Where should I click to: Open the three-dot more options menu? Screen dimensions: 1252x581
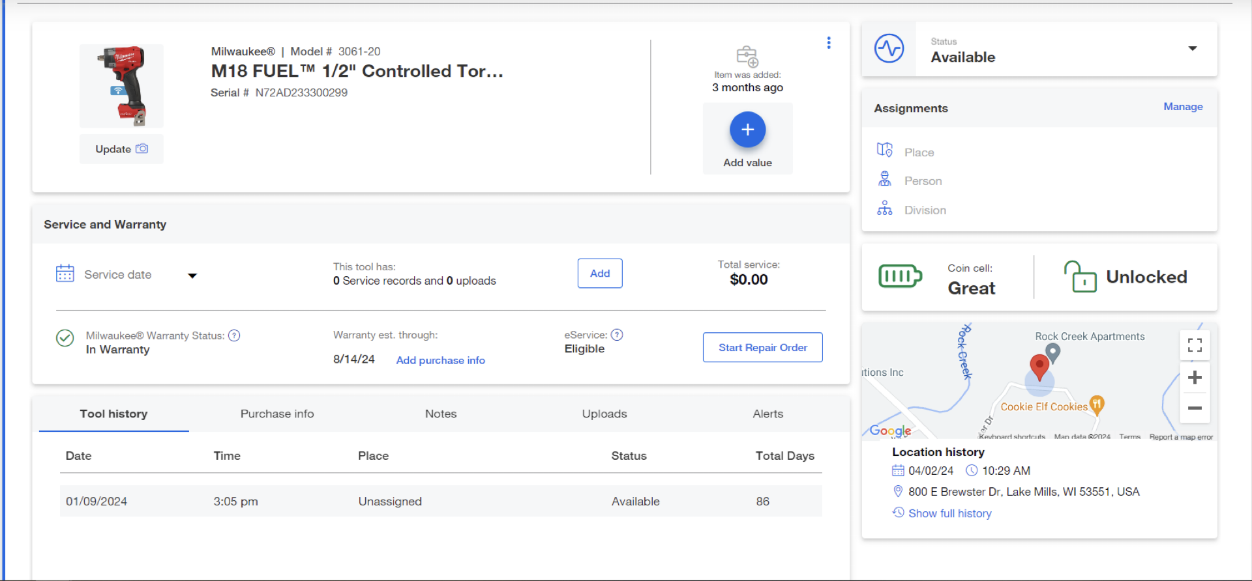pos(829,43)
